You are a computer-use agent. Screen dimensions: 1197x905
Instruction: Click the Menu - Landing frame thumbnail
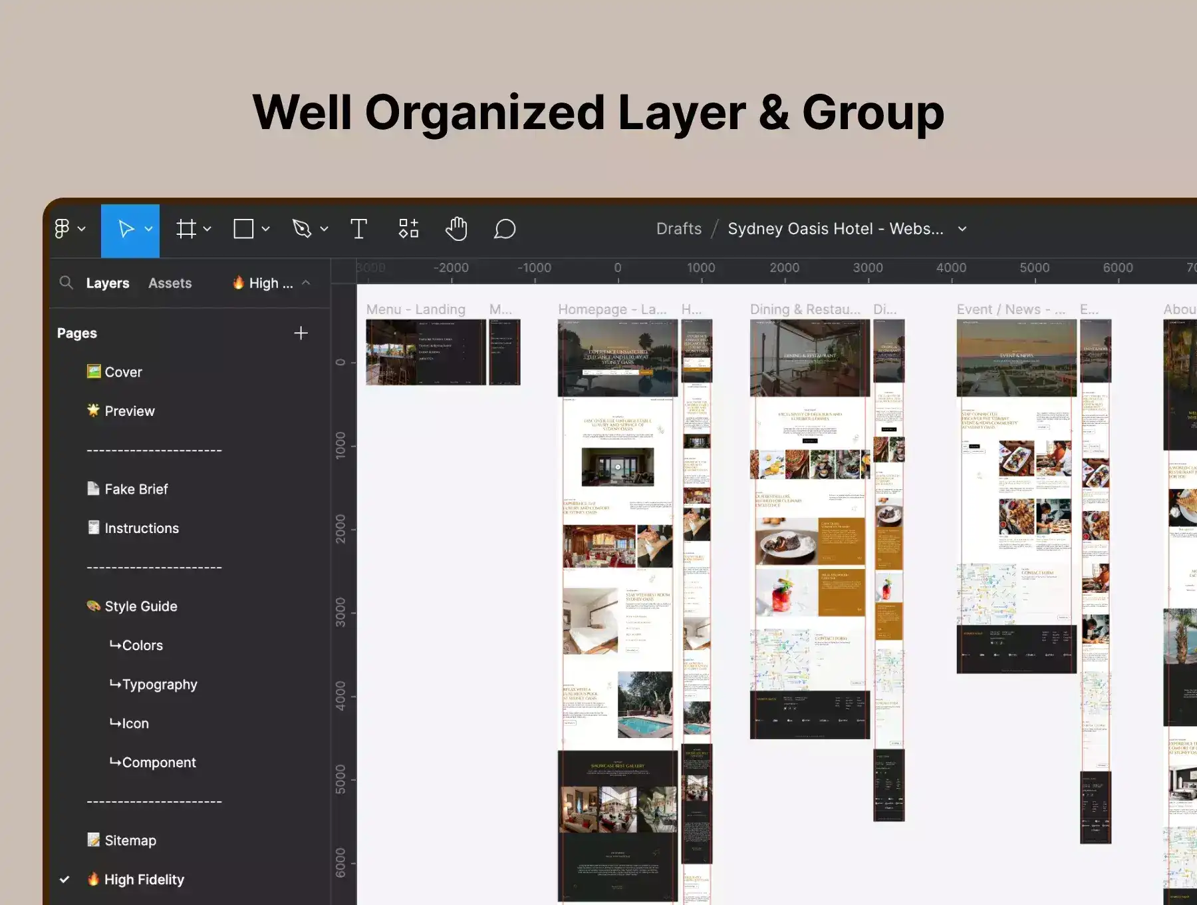click(426, 352)
